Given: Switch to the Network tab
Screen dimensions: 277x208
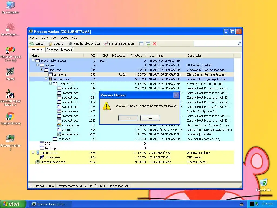Looking at the screenshot, I should (67, 50).
